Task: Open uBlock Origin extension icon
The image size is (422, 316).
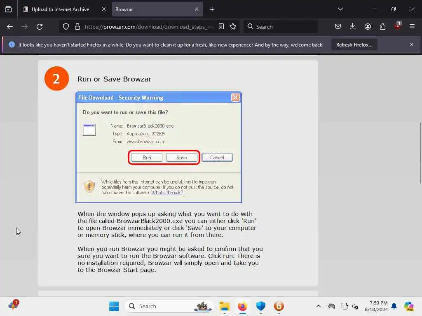Action: coord(398,26)
